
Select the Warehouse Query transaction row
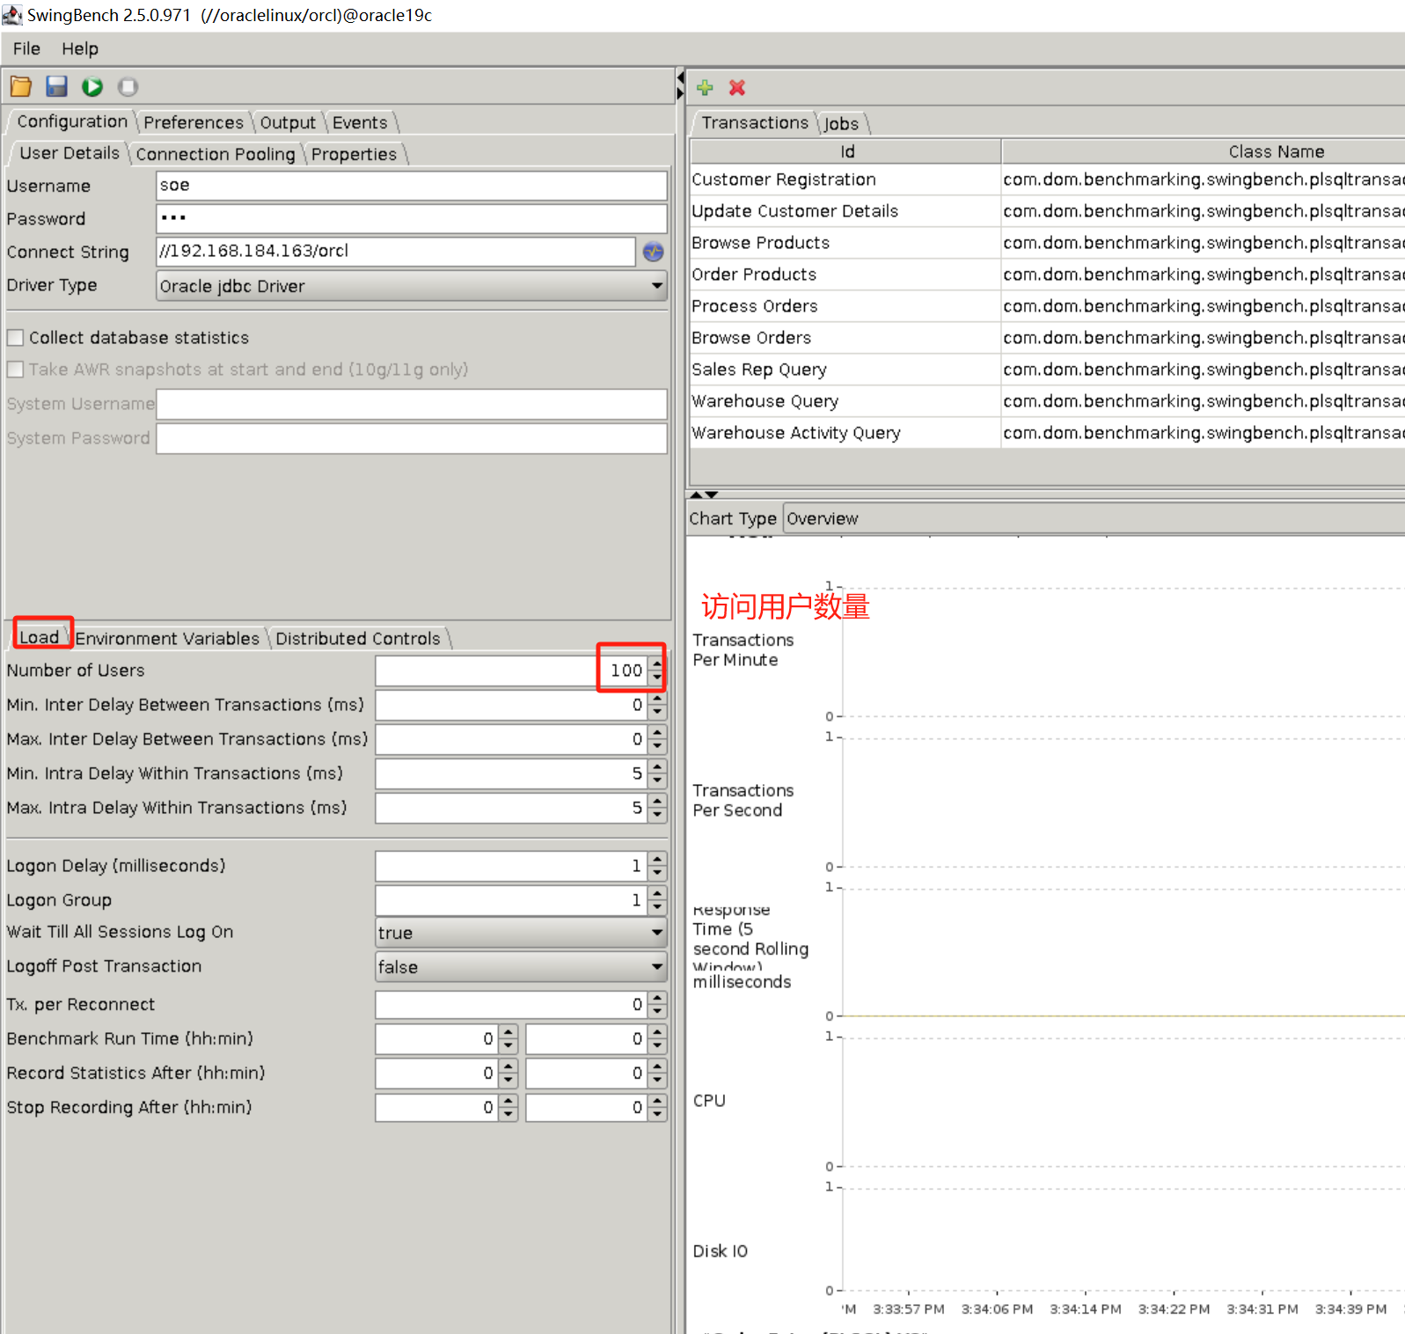pos(1048,401)
